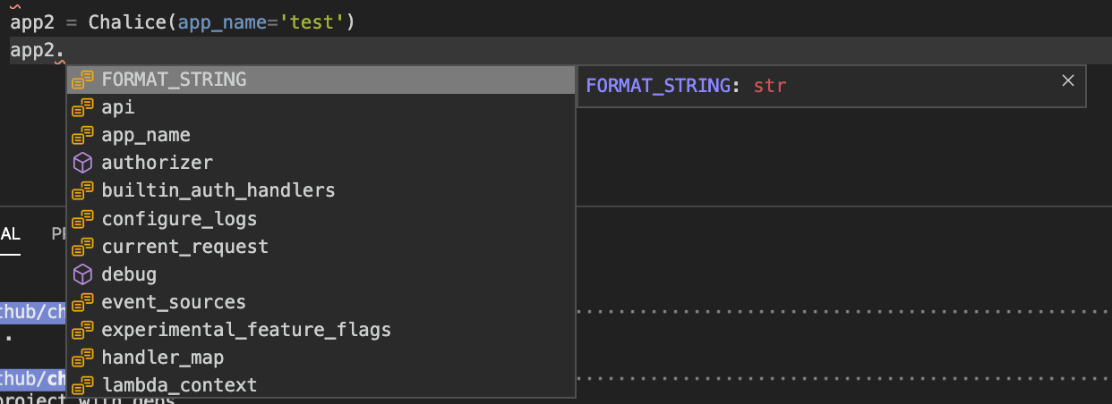
Task: Click the field icon next to handler_map
Action: [x=82, y=357]
